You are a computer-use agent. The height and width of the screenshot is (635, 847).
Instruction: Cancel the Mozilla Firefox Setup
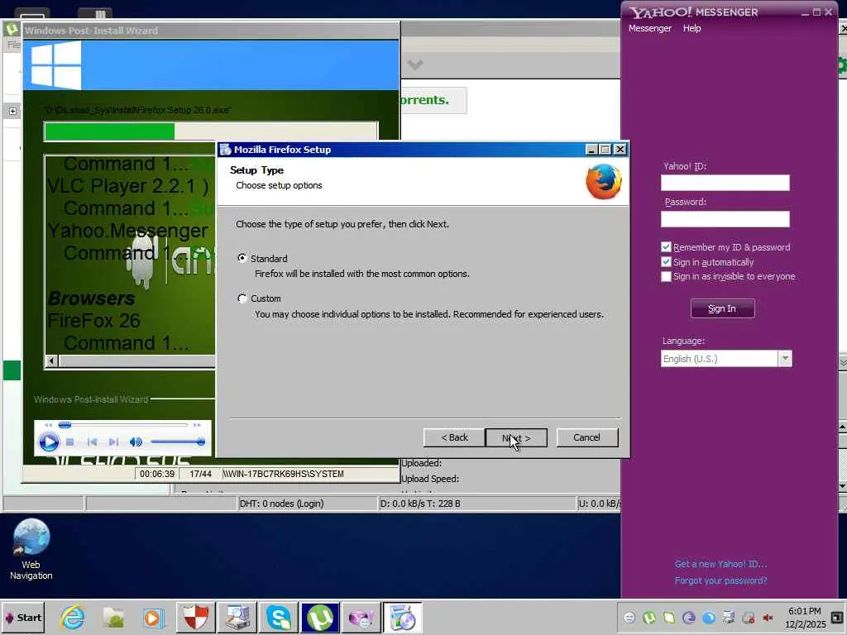point(586,438)
